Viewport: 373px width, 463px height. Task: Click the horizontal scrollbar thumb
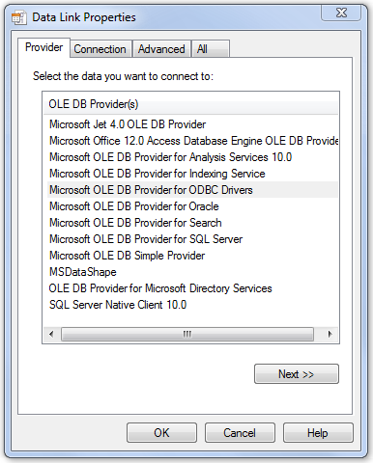point(187,334)
